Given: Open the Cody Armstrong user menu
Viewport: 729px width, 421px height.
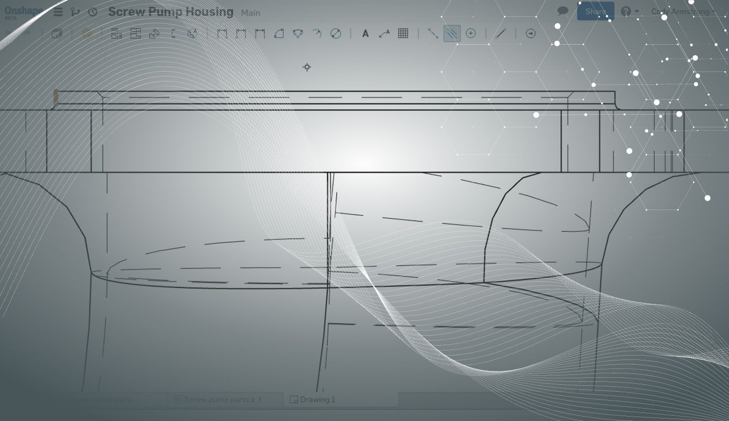Looking at the screenshot, I should click(x=683, y=11).
